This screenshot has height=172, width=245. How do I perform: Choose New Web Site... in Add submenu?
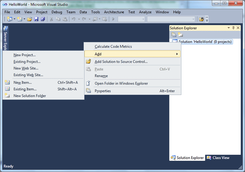[x=43, y=68]
